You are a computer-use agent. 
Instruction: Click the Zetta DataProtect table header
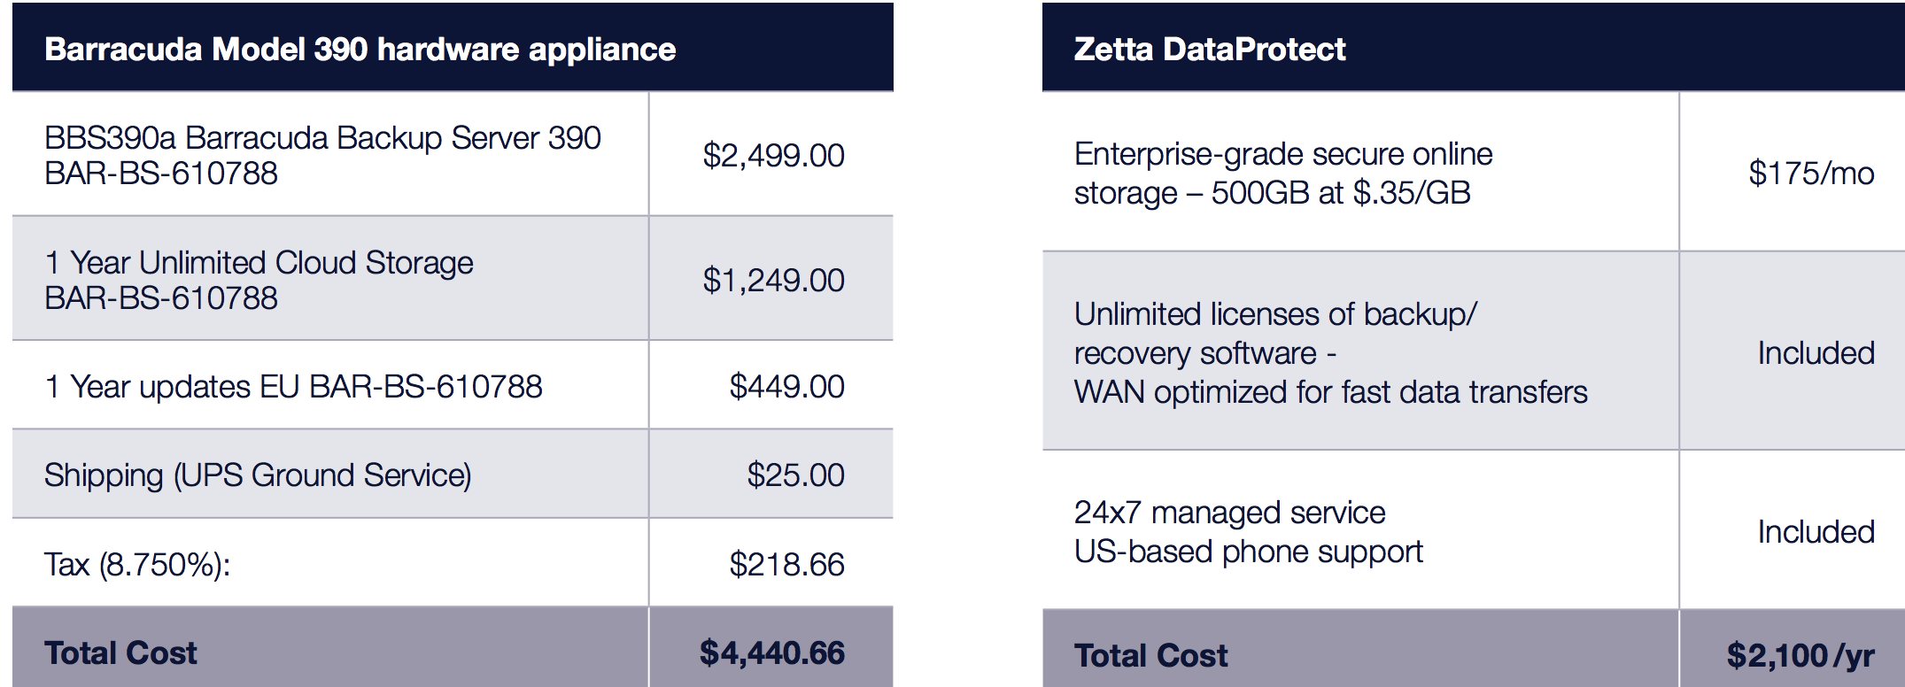(1209, 50)
